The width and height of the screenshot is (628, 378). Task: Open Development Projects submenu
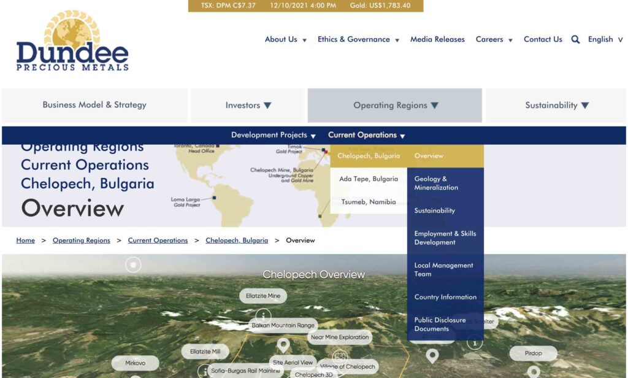274,135
